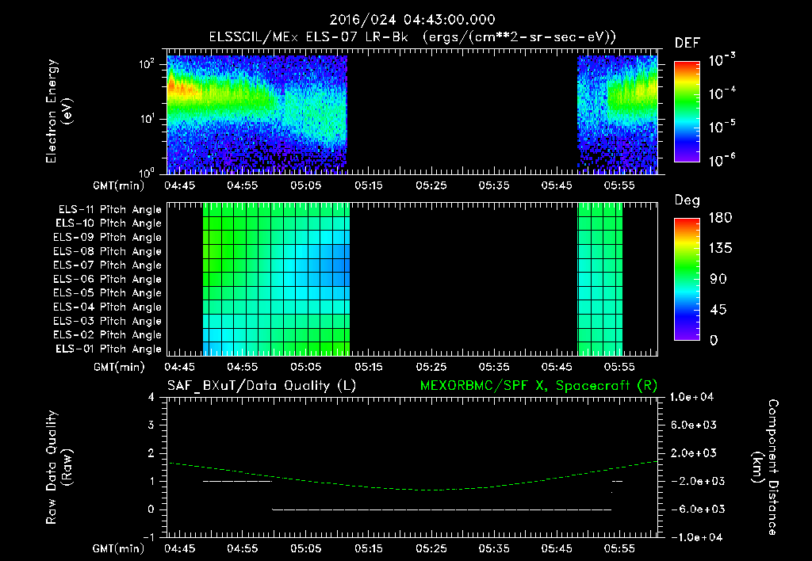Click the white data quality line at level 0
This screenshot has height=561, width=812.
pyautogui.click(x=442, y=509)
